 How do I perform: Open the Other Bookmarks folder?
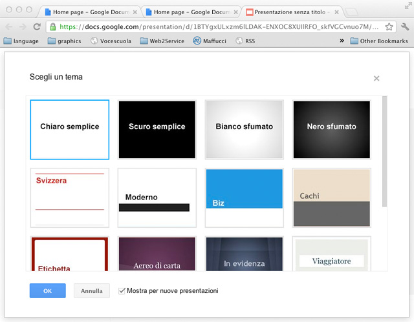pyautogui.click(x=379, y=41)
